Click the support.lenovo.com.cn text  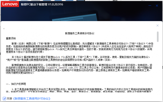coord(62,68)
